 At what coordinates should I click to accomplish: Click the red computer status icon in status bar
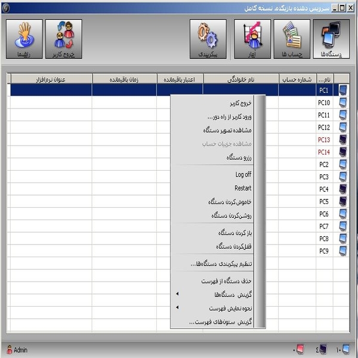click(x=299, y=350)
